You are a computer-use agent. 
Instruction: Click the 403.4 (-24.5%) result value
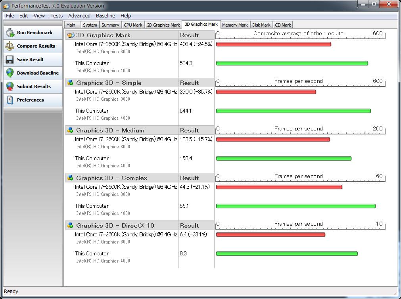196,44
